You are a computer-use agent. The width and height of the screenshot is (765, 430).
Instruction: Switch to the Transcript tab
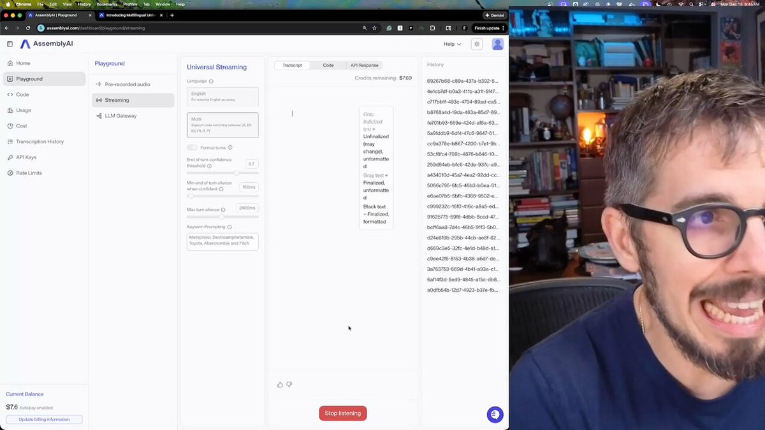[293, 65]
